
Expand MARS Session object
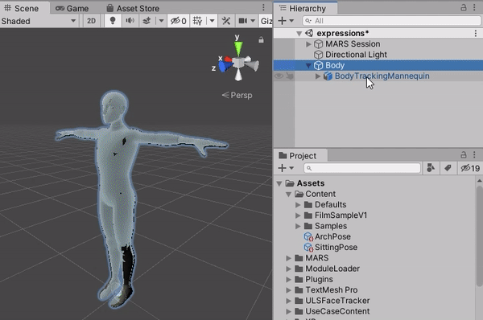(x=308, y=44)
